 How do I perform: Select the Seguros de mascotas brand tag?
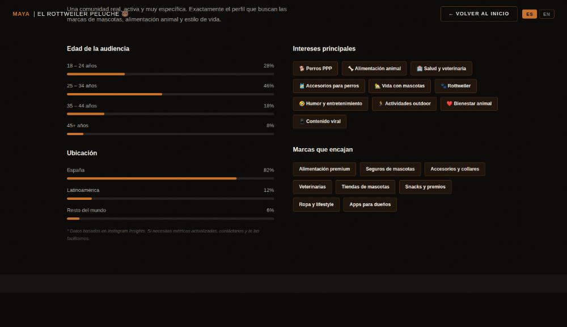click(390, 169)
